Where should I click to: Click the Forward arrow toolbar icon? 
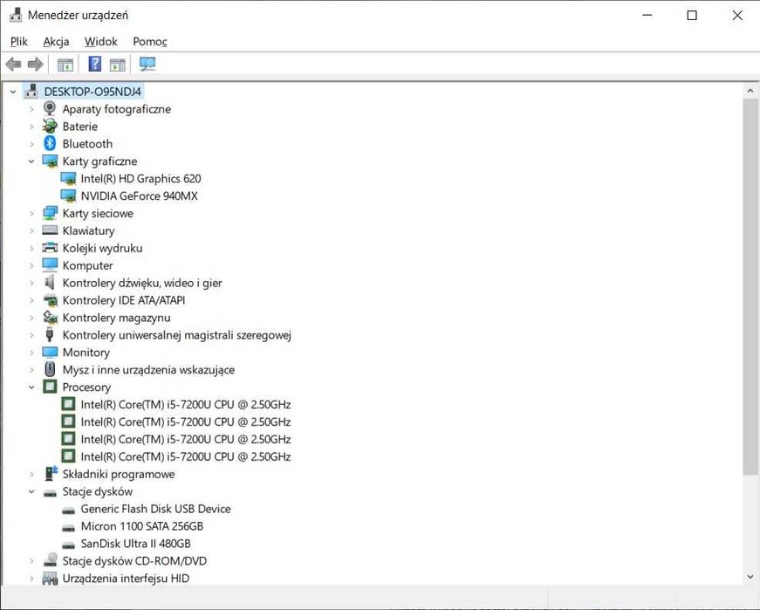click(36, 64)
